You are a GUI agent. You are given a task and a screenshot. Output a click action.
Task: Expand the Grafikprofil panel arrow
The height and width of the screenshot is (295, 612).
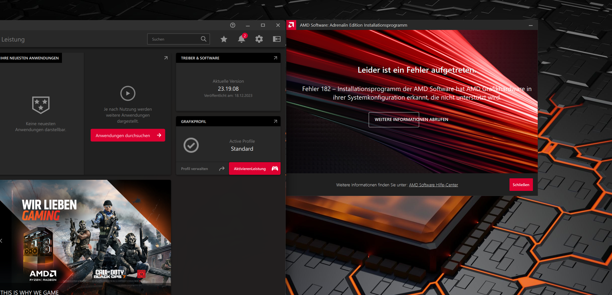pos(275,121)
